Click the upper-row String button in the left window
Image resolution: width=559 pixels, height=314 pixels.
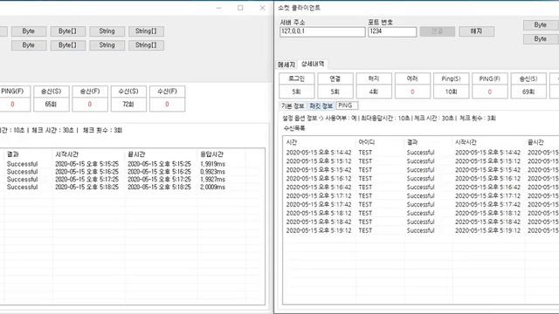(x=107, y=31)
